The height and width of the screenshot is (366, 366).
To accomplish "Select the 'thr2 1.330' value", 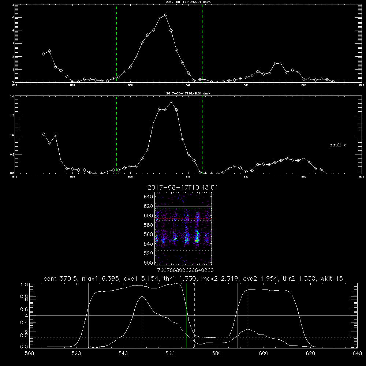I will (299, 279).
